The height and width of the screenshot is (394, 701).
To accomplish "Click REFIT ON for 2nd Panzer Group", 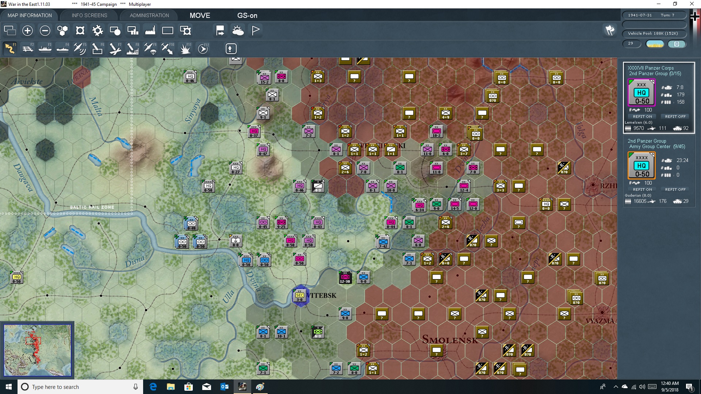I will [x=642, y=189].
